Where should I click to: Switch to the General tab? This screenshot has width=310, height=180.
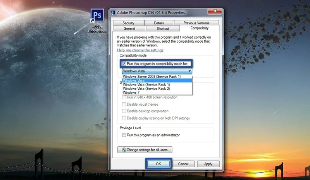click(x=129, y=29)
